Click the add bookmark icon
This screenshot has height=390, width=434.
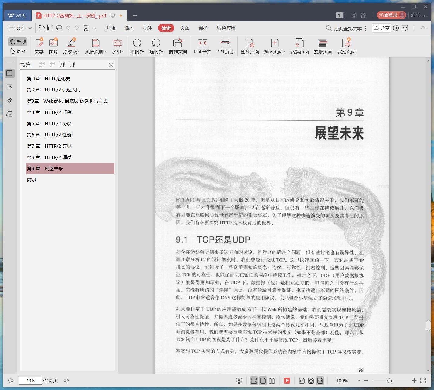coord(62,64)
